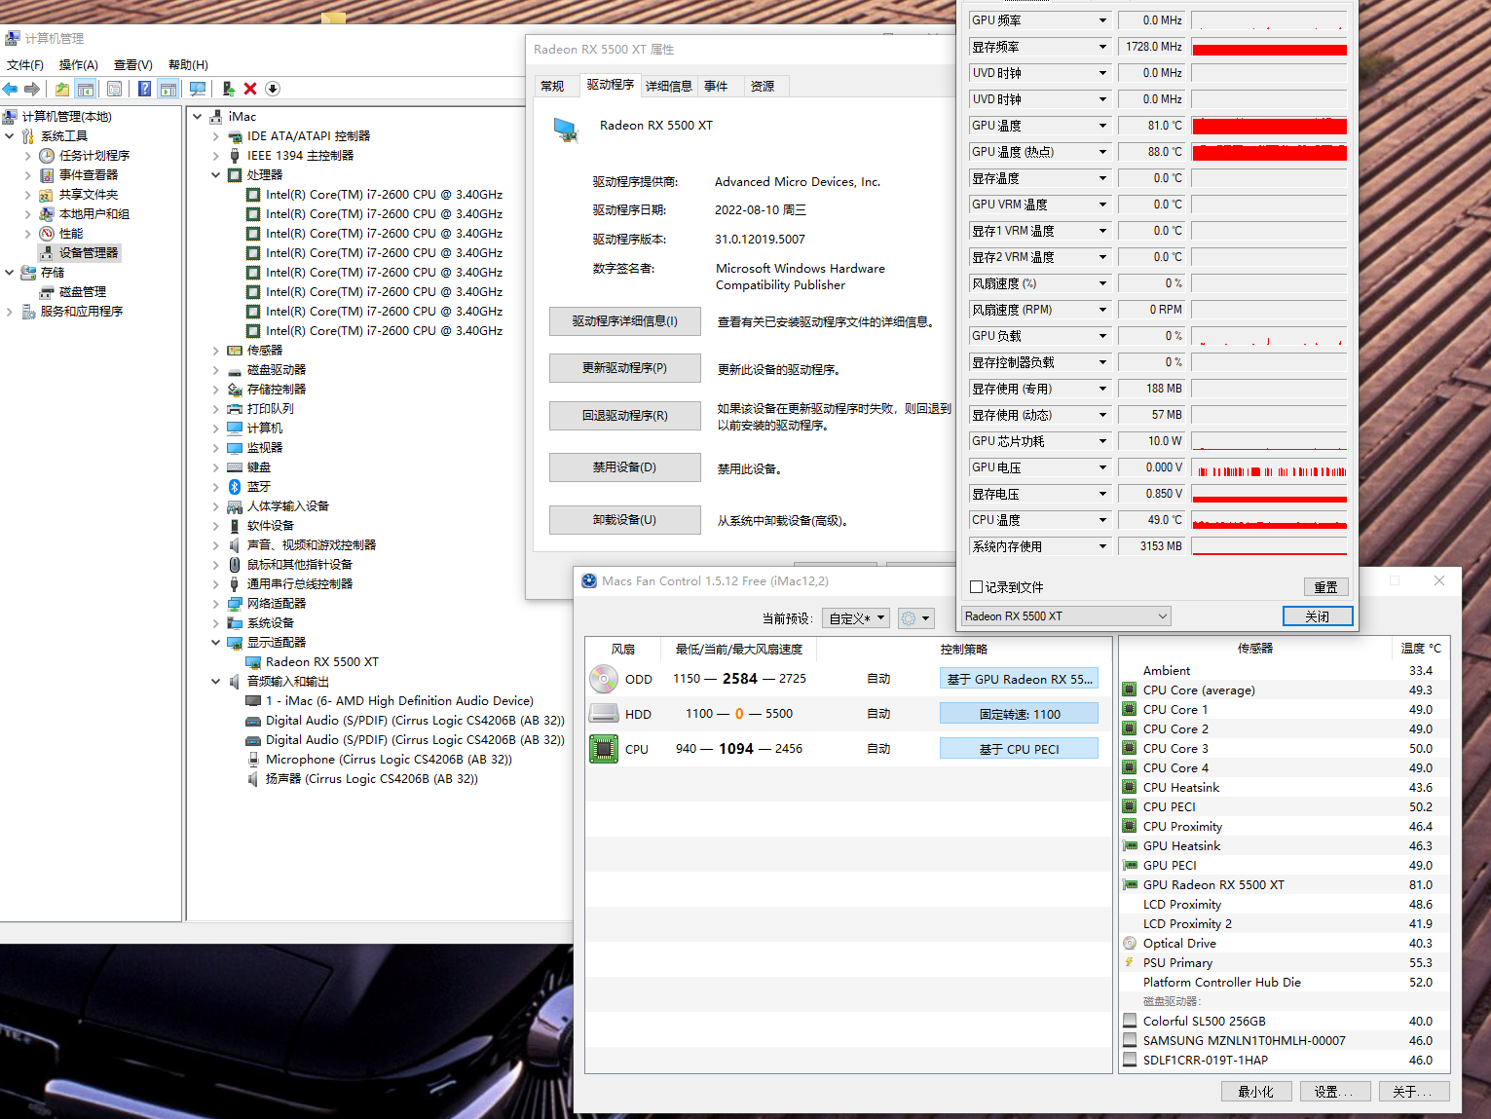Switch to the 详细信息 tab
The width and height of the screenshot is (1491, 1119).
click(x=669, y=87)
